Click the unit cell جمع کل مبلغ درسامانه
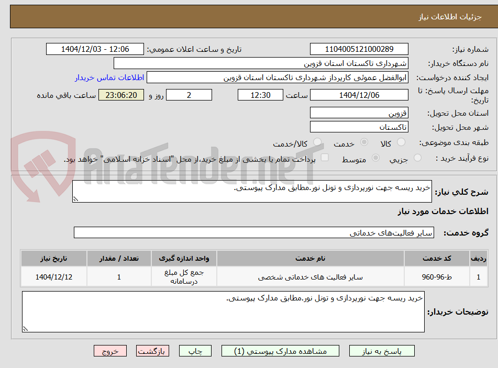 point(184,277)
